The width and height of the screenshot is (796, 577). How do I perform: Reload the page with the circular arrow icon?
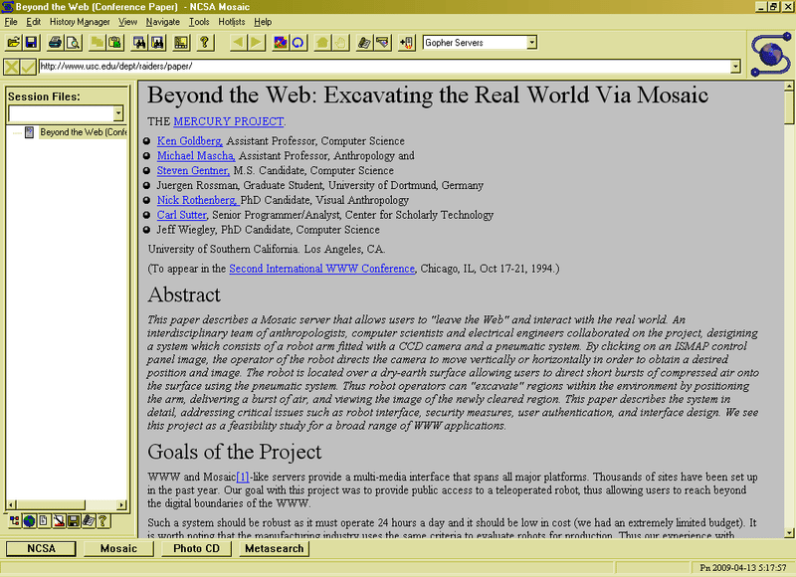(x=298, y=43)
